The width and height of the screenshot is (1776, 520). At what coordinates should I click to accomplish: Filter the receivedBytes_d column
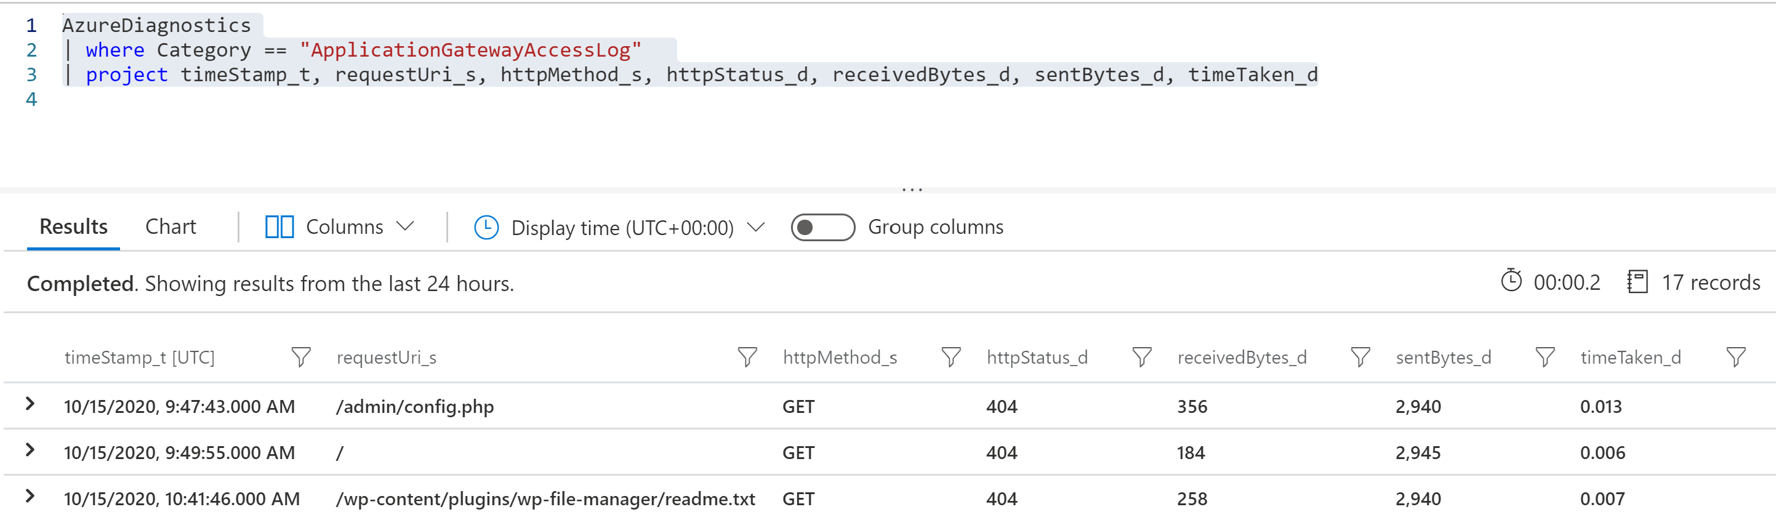(x=1360, y=358)
